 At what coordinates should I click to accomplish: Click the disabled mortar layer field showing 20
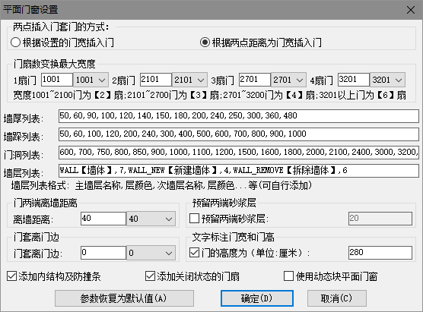point(380,219)
